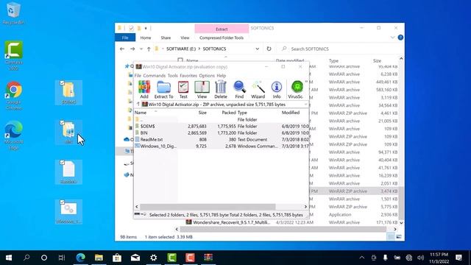Click the Search SOFTONICS field
The image size is (471, 265).
[339, 49]
